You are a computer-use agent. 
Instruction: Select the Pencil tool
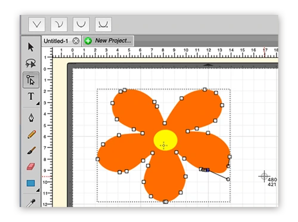[x=32, y=134]
